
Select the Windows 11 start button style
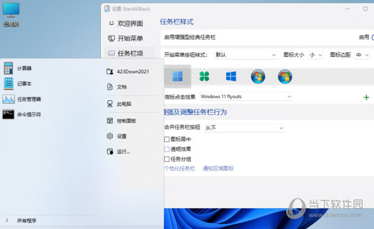click(x=177, y=76)
